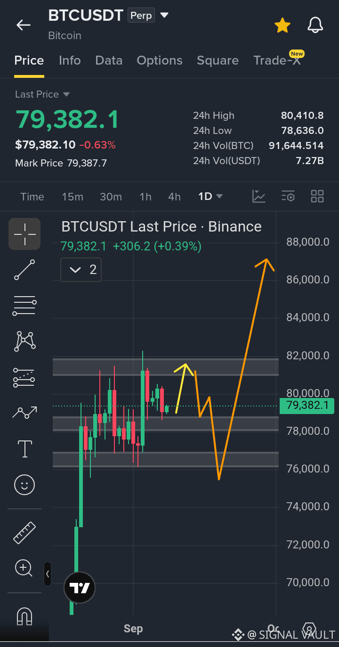Expand the BTCUSDT pair selector arrow
The image size is (339, 647).
164,15
